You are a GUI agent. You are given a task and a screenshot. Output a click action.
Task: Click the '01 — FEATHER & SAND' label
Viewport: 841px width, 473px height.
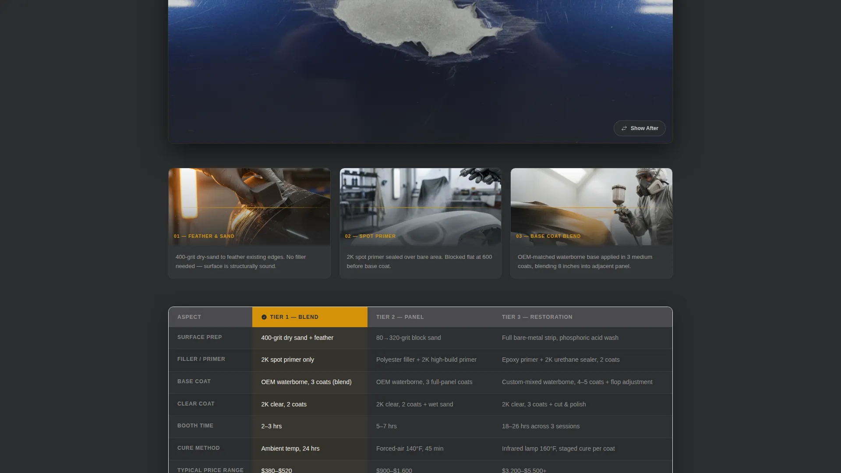tap(204, 236)
